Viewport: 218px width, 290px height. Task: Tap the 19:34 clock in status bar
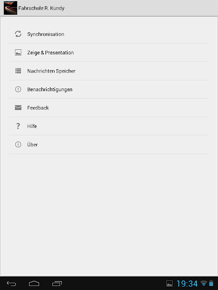point(187,284)
